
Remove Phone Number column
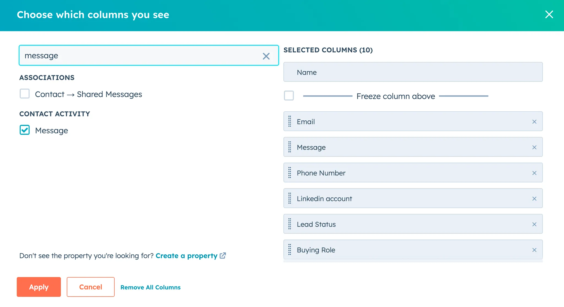[534, 173]
